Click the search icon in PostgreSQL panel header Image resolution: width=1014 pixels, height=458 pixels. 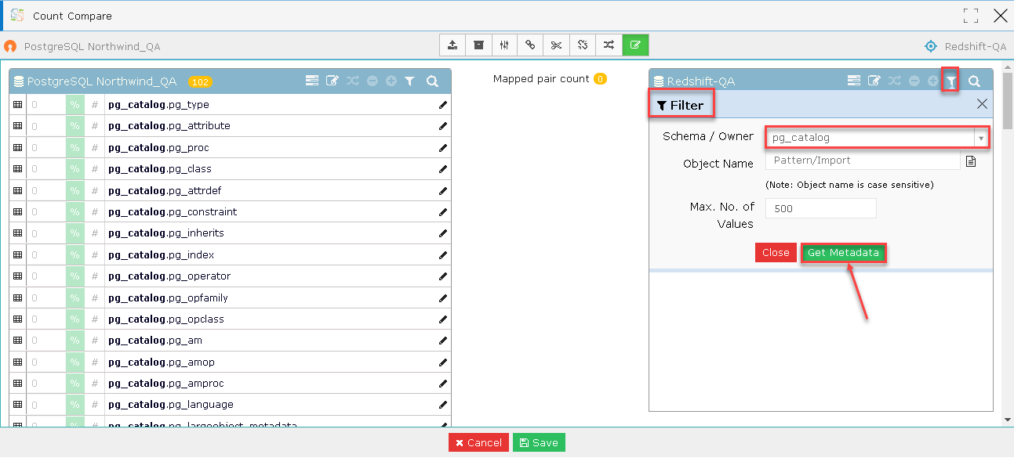click(x=432, y=81)
